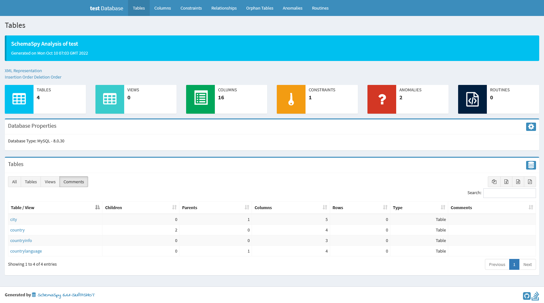Export table as Excel file

point(506,182)
